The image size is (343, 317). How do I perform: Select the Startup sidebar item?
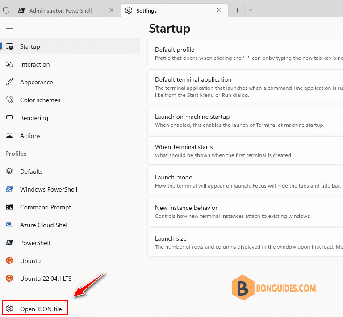coord(70,46)
